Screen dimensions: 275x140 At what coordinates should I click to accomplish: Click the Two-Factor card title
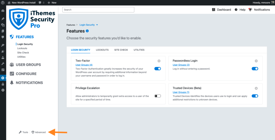coord(83,61)
